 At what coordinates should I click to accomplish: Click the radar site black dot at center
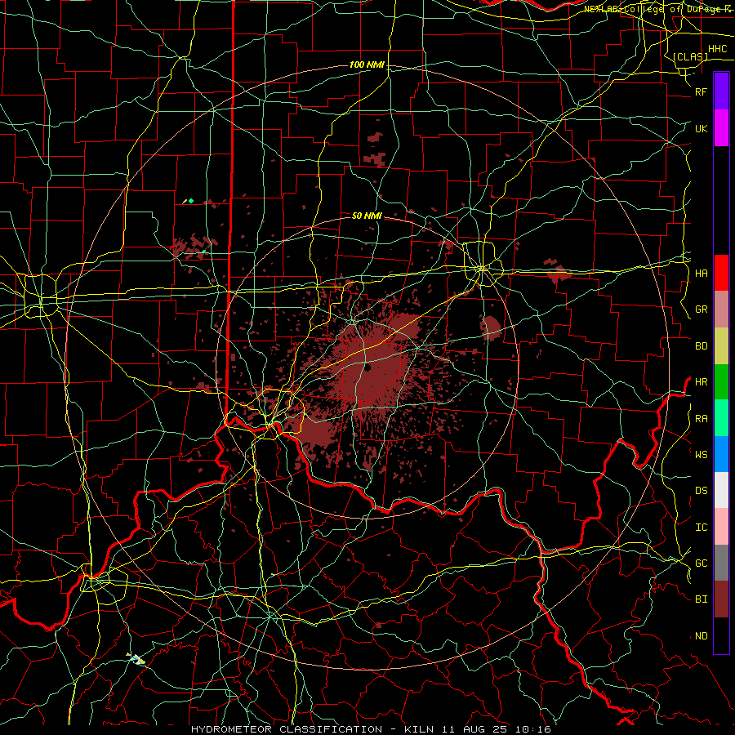click(367, 367)
